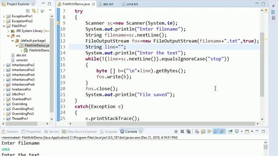Click the Project Explorer horizontal scrollbar thumb

click(x=22, y=123)
